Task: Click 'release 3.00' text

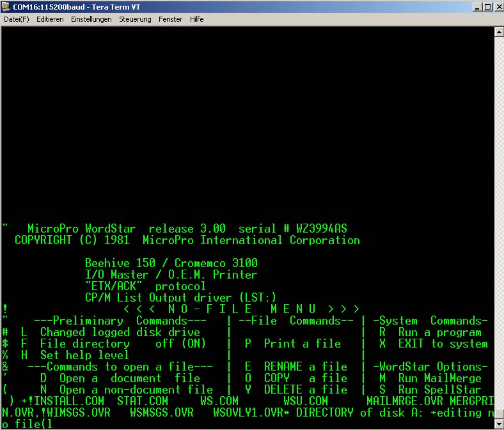Action: [187, 229]
